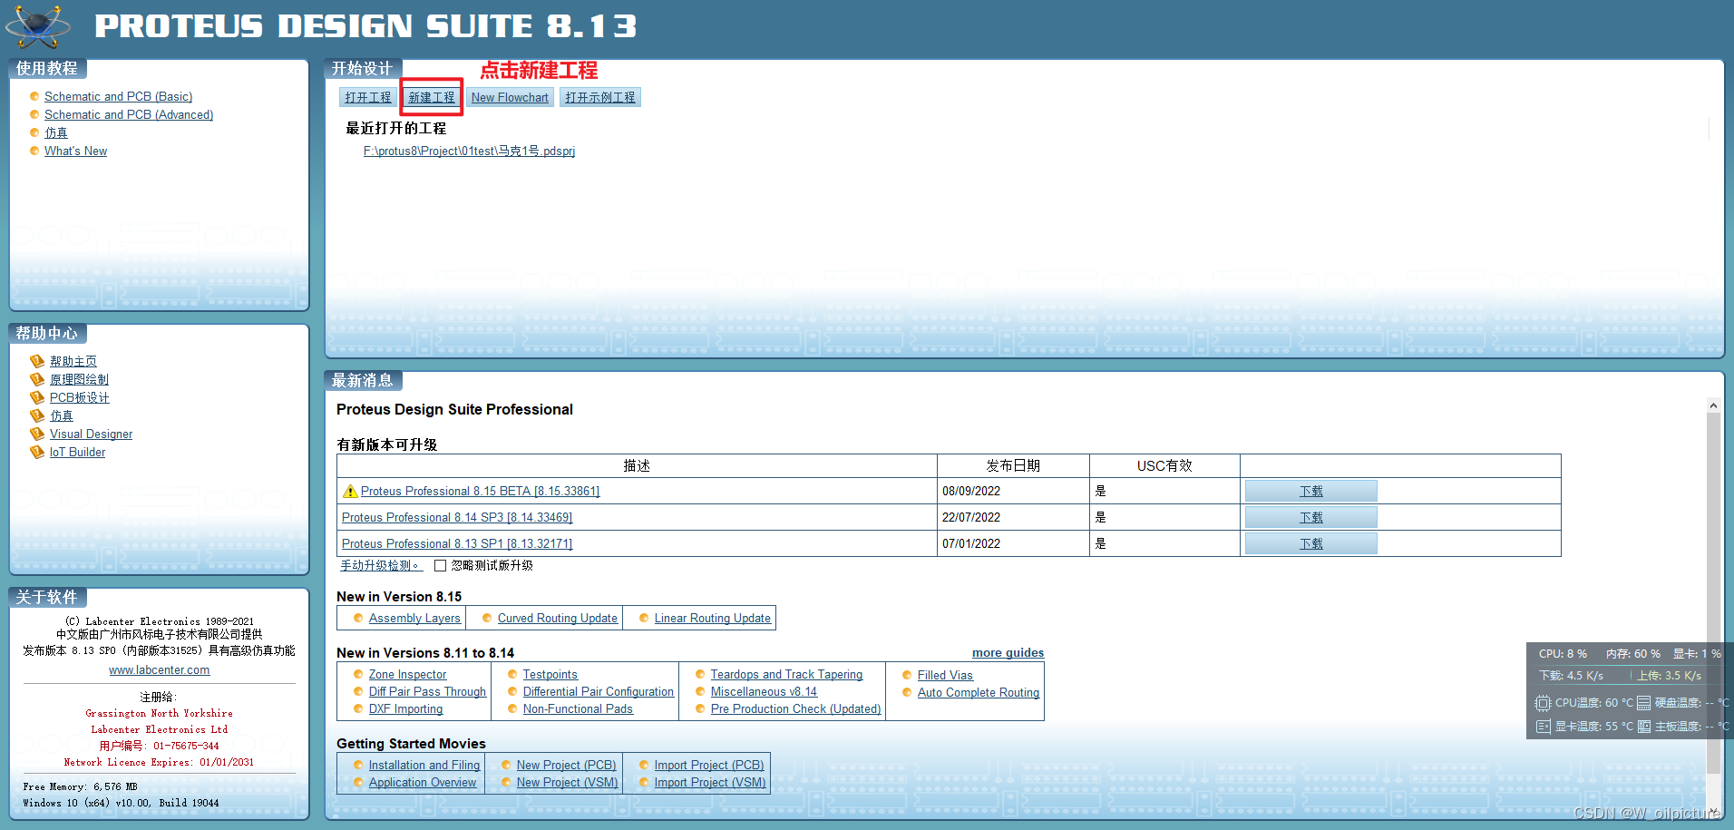Visit www.labcenter.com link
This screenshot has height=830, width=1734.
pos(160,669)
